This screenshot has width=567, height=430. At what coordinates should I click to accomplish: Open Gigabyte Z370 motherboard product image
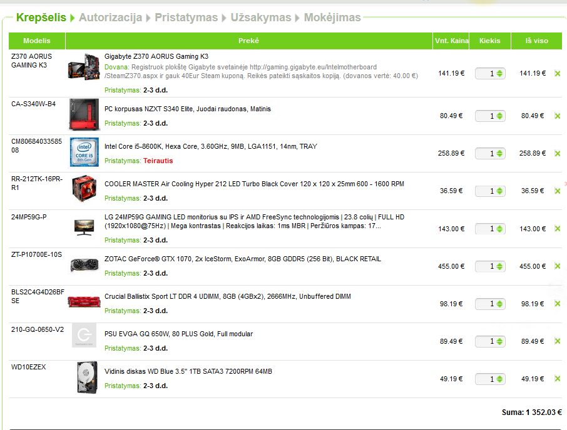[84, 67]
